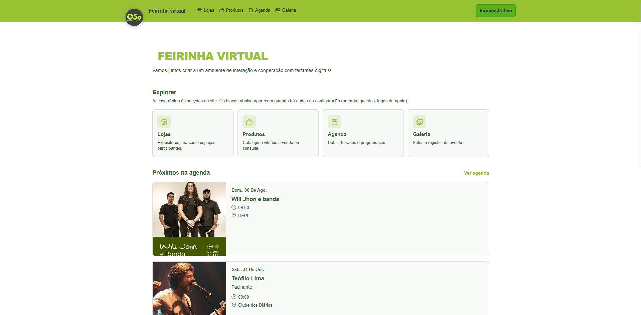Click the calendar icon beside Agenda in navbar
641x315 pixels.
pyautogui.click(x=251, y=10)
